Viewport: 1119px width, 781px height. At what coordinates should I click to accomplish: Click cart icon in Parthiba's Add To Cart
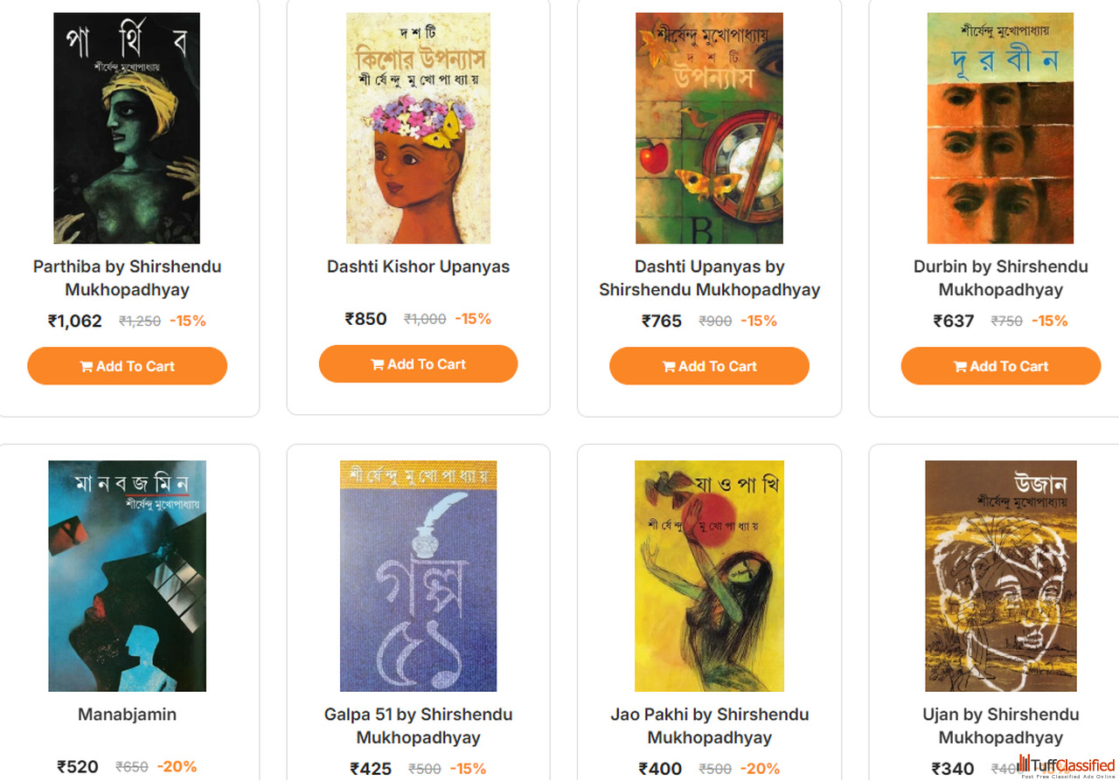(87, 367)
